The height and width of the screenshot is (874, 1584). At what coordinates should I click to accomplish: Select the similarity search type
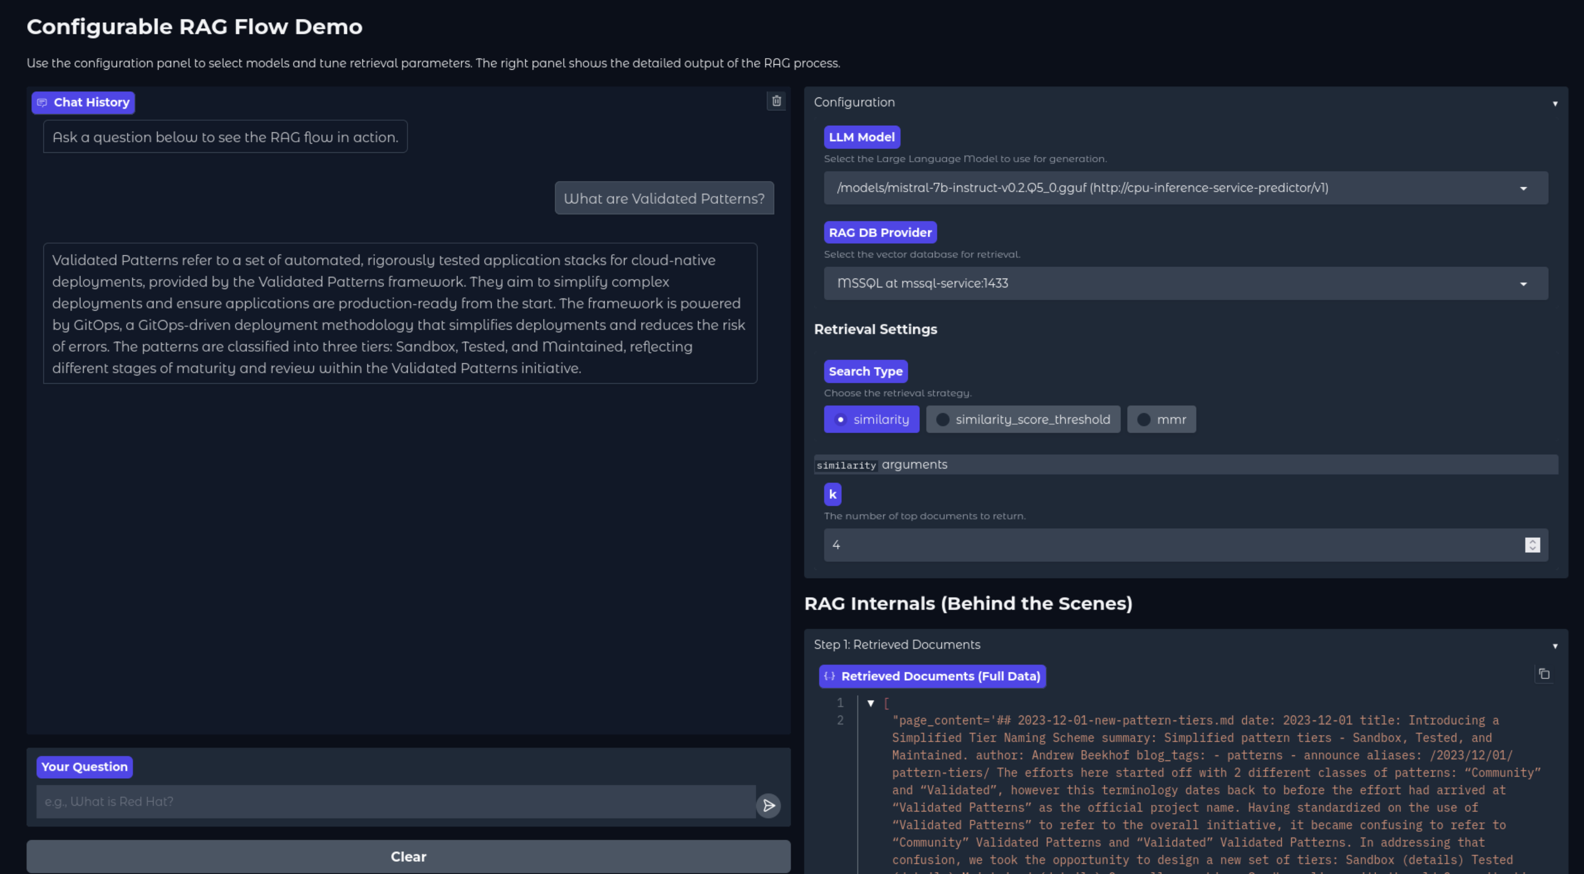(871, 419)
